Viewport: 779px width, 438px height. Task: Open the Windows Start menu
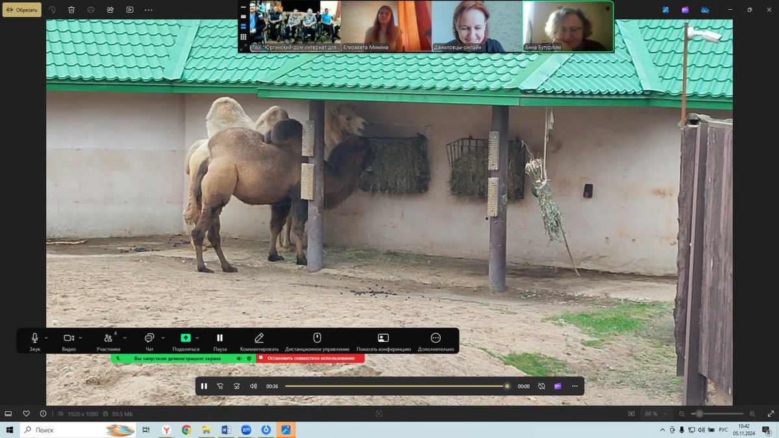[x=9, y=430]
